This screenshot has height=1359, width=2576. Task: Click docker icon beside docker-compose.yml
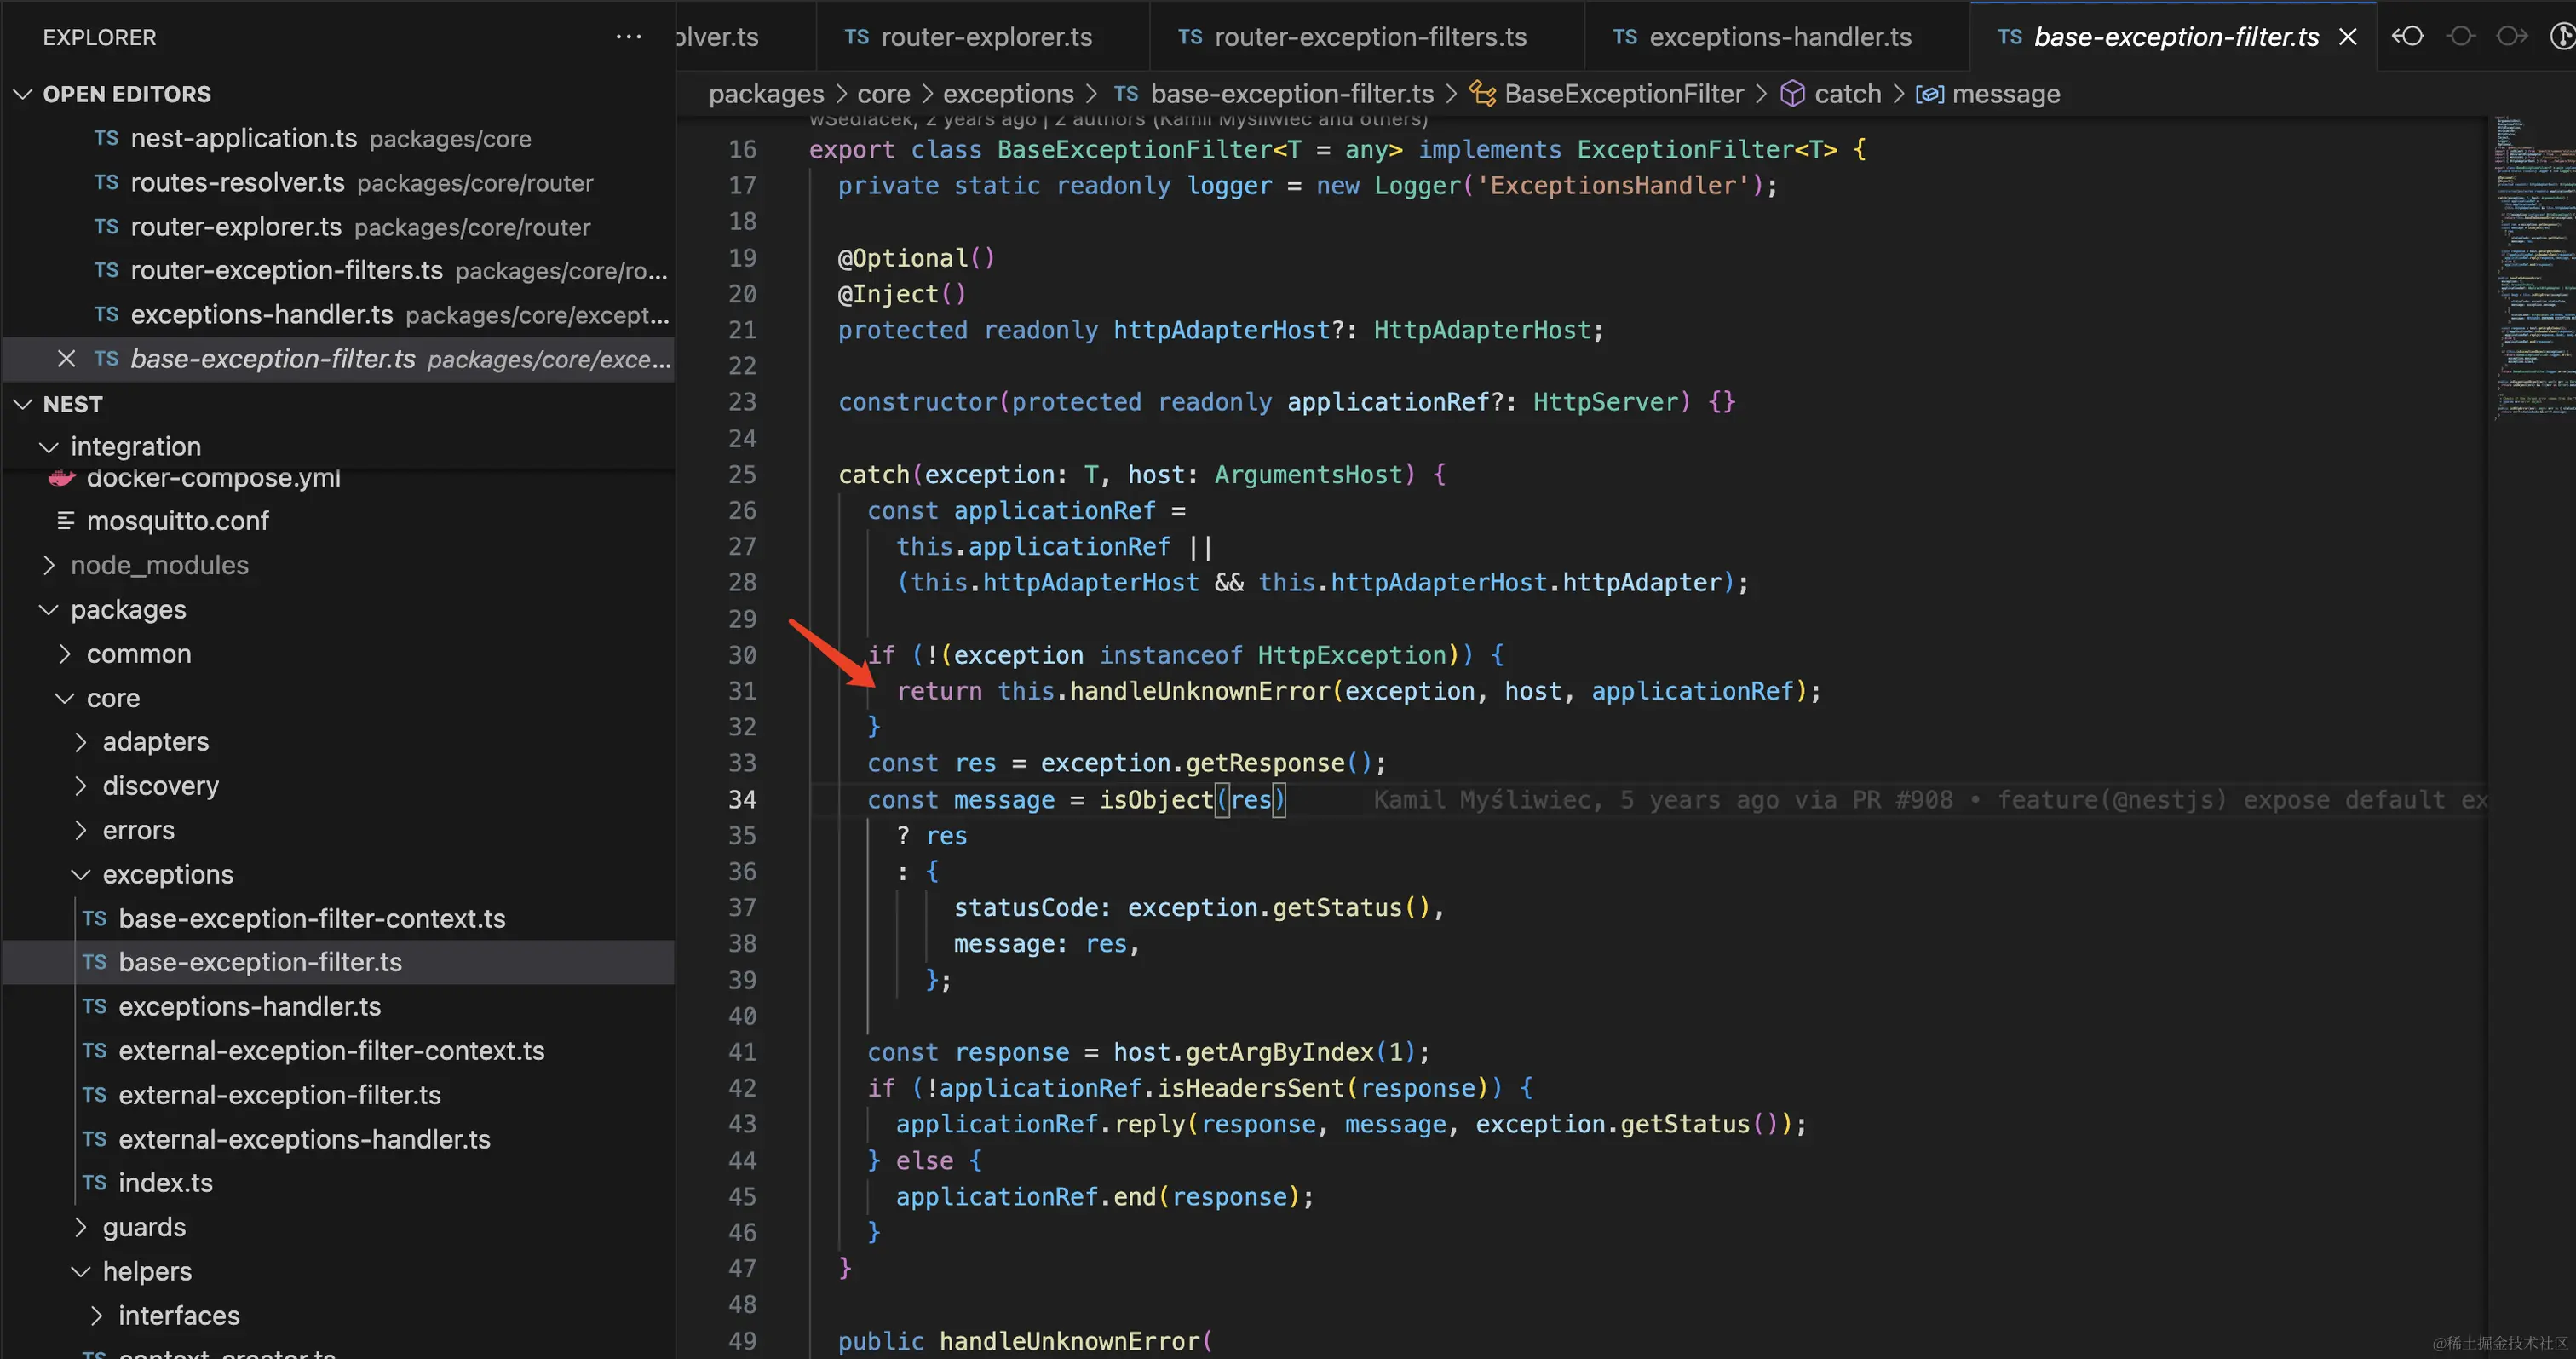click(x=62, y=478)
